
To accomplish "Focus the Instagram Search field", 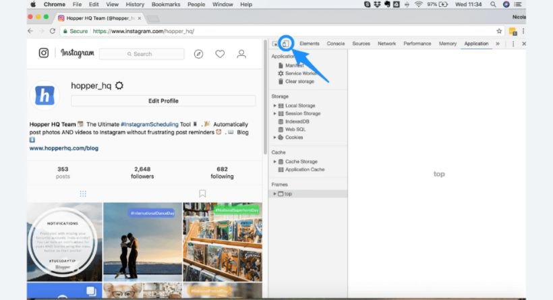I will pyautogui.click(x=142, y=54).
